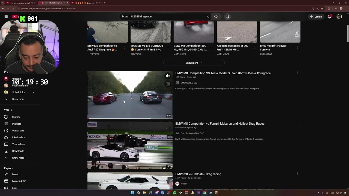The image size is (349, 196).
Task: Open options menu for BMW M8 Competition' 800 Hp short
Action: [x=211, y=47]
